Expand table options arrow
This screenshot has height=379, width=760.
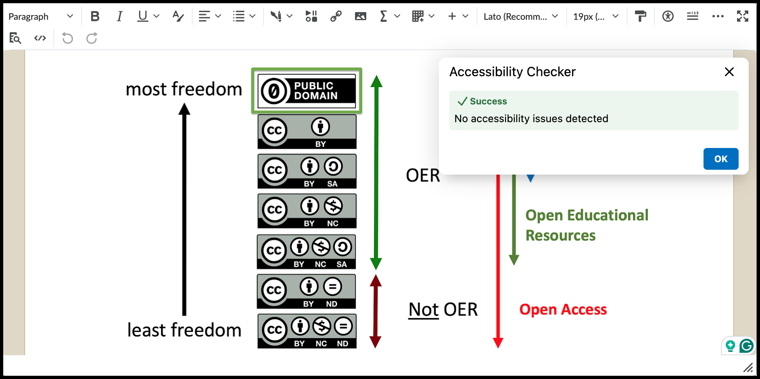coord(432,17)
